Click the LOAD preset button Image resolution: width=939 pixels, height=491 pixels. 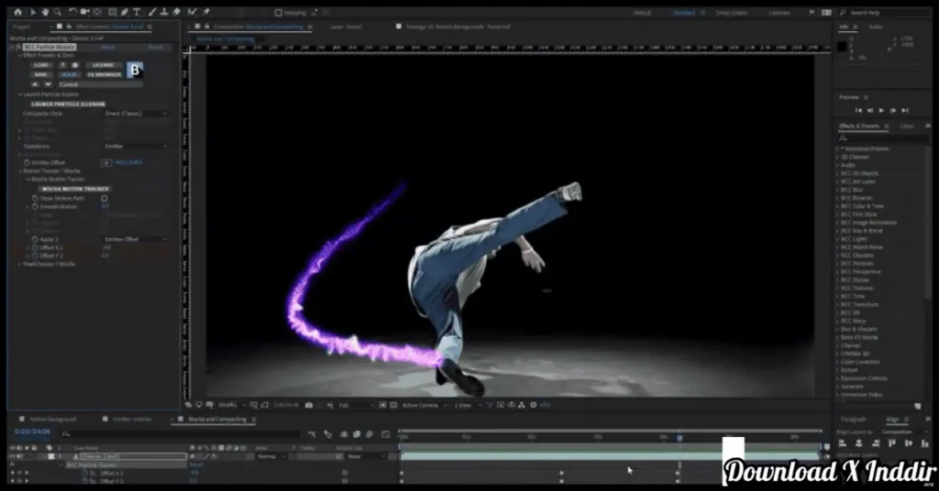pyautogui.click(x=41, y=65)
